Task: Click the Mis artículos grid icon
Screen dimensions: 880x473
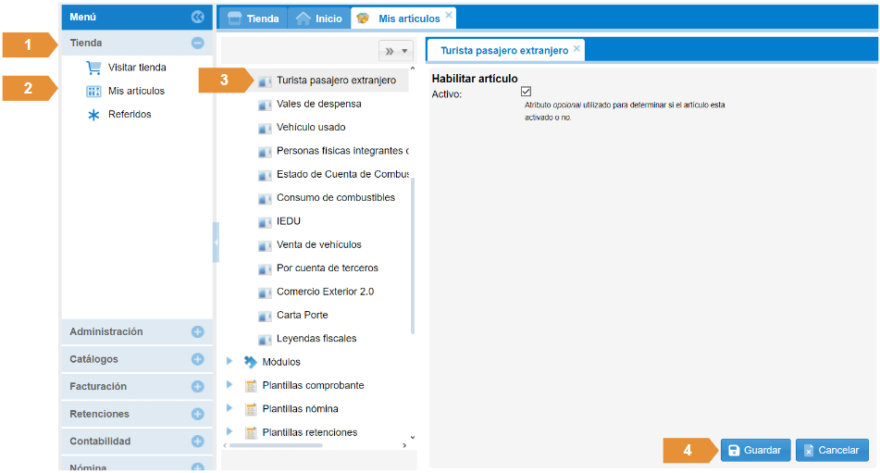Action: (93, 92)
